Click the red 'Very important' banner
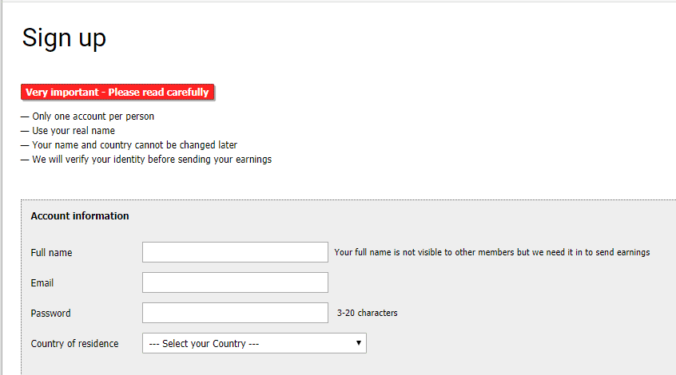Image resolution: width=676 pixels, height=375 pixels. click(x=117, y=93)
